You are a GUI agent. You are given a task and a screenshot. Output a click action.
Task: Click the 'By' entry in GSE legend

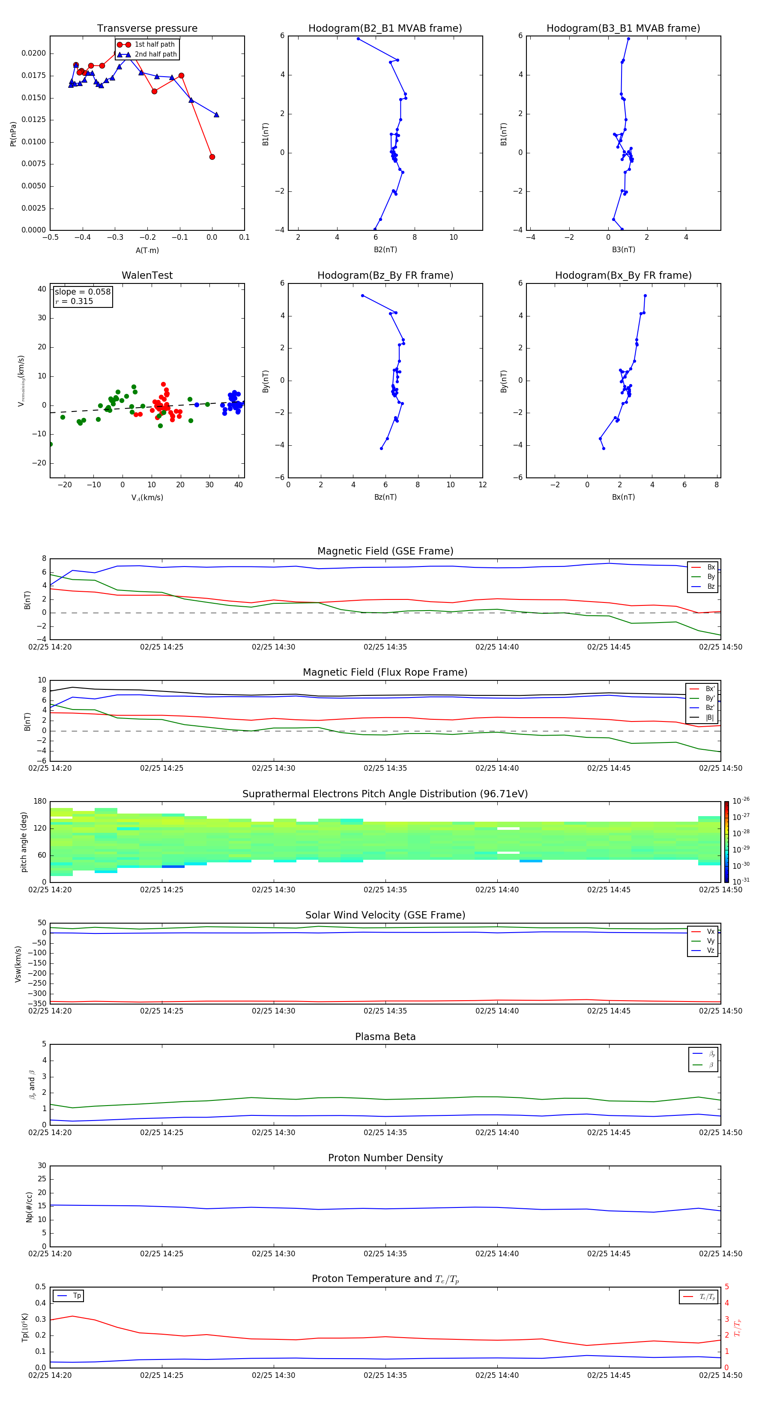pyautogui.click(x=703, y=576)
